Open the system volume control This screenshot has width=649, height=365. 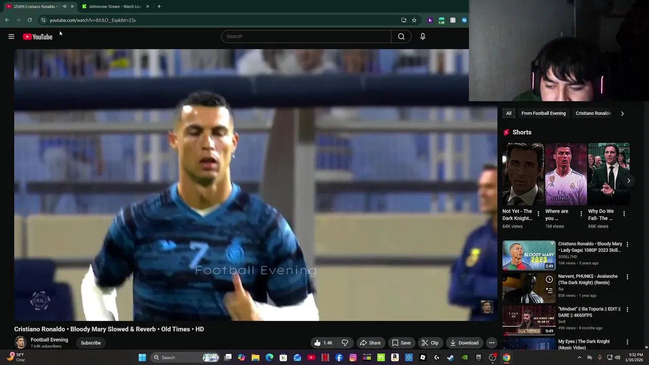[617, 358]
